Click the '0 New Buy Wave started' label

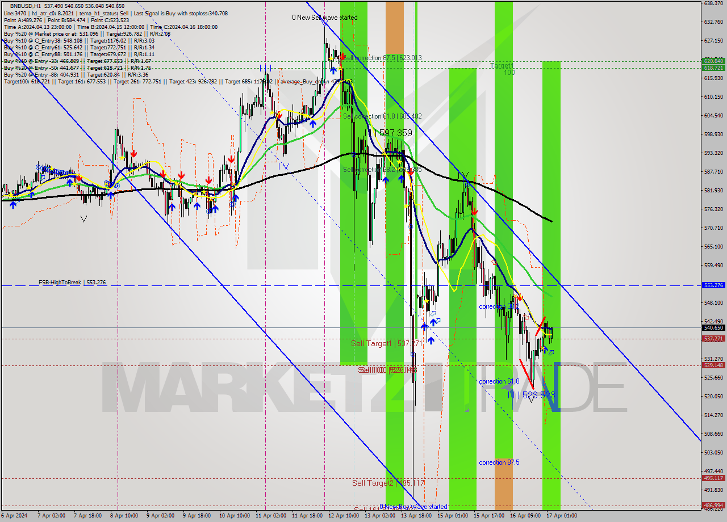[413, 507]
